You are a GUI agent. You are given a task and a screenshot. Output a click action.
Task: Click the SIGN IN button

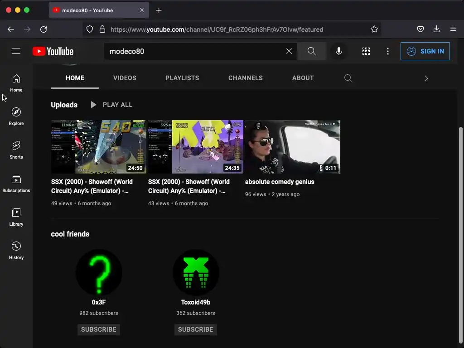click(x=425, y=51)
